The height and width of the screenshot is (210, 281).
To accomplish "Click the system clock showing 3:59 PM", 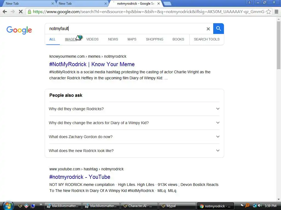I will click(270, 206).
